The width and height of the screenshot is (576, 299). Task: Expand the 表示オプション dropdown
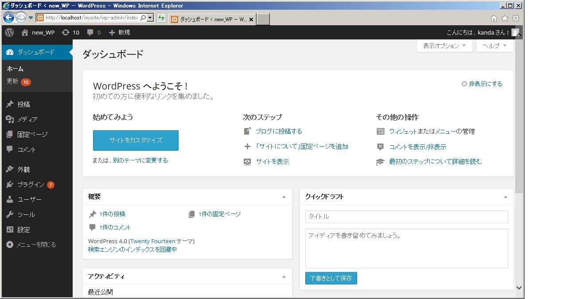[x=444, y=46]
